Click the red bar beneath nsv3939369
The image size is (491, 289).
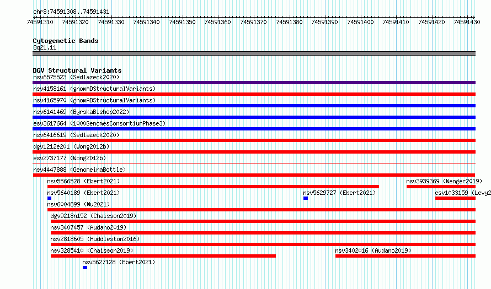(441, 187)
